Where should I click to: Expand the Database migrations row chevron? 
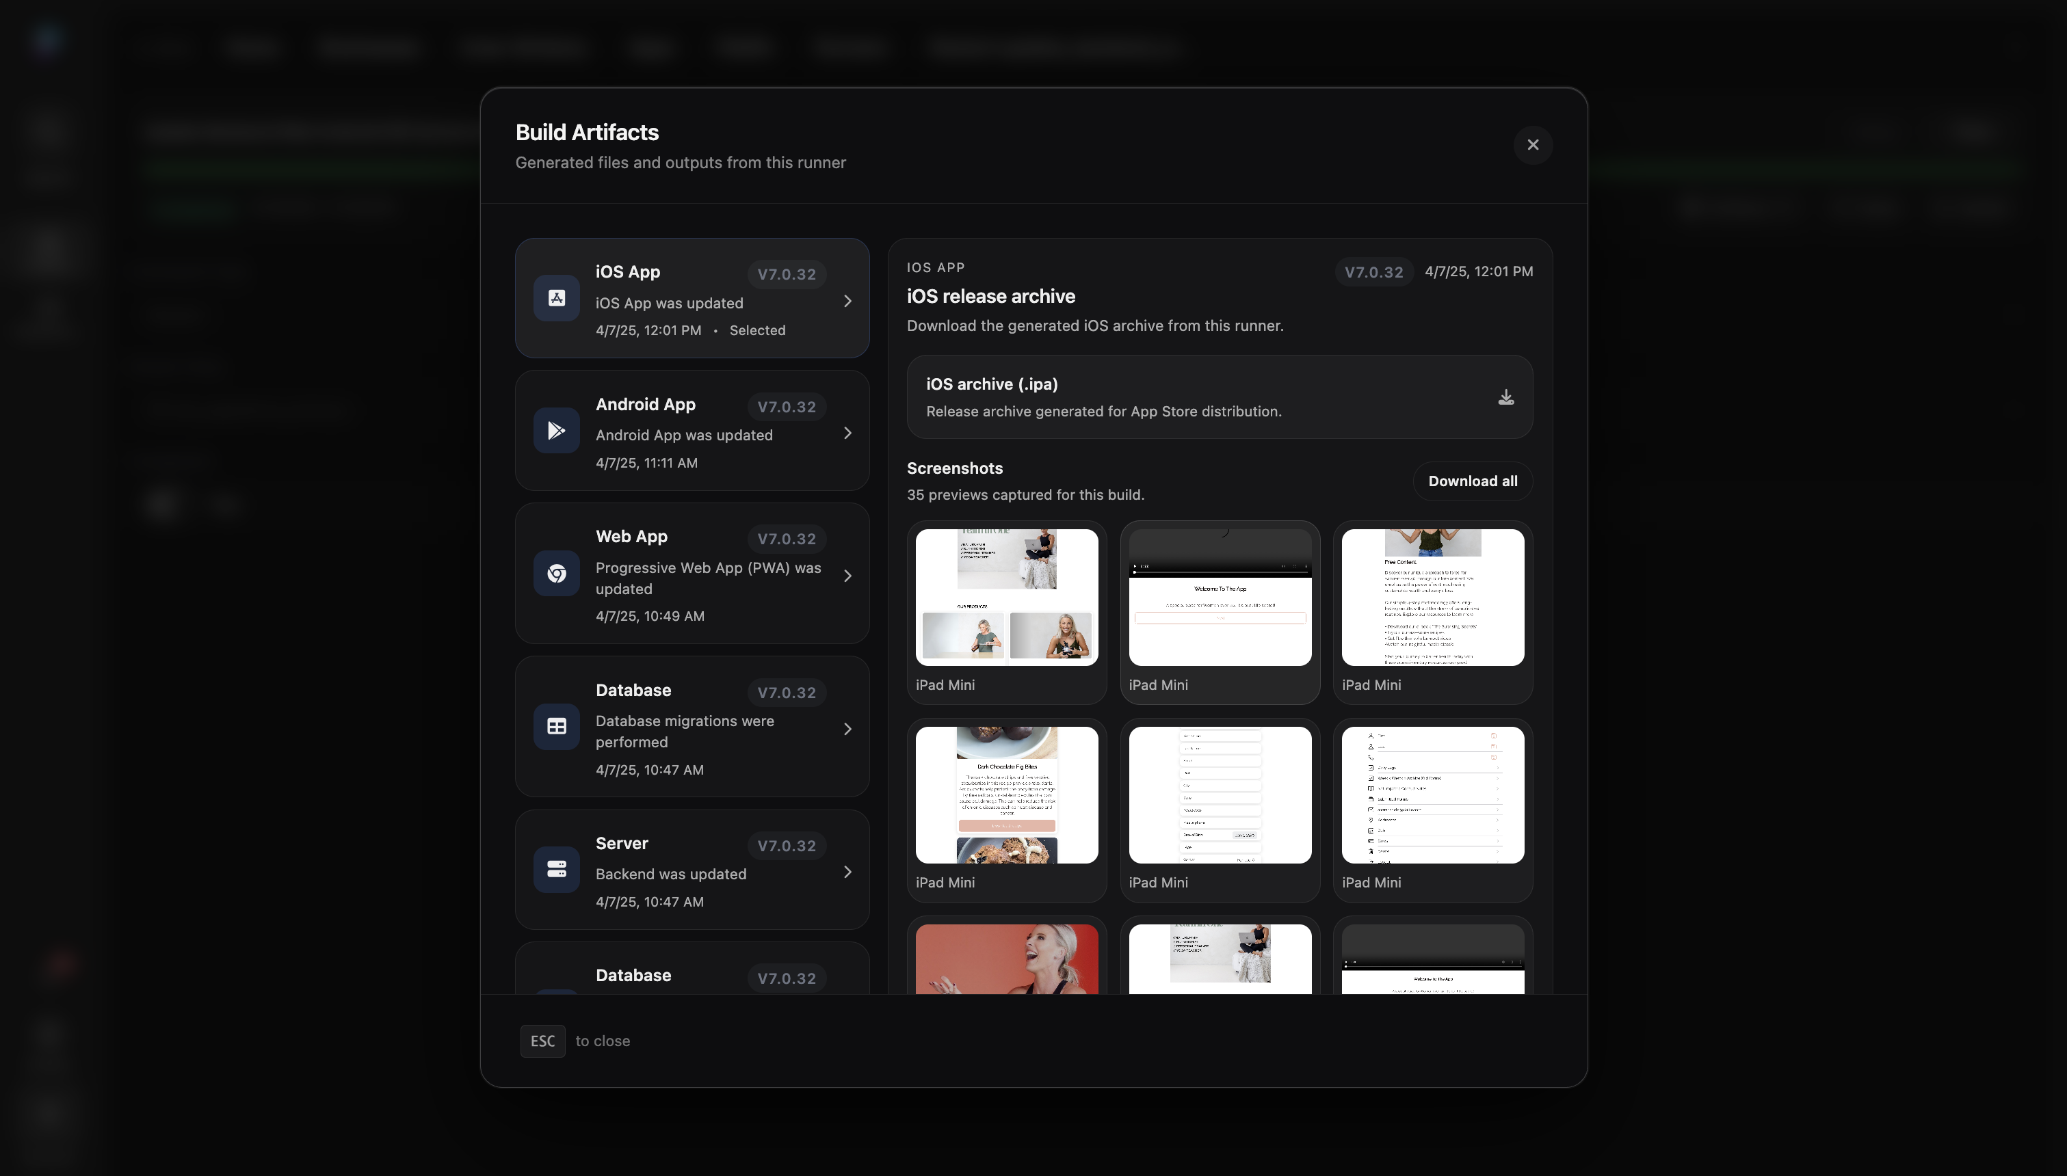[x=847, y=730]
